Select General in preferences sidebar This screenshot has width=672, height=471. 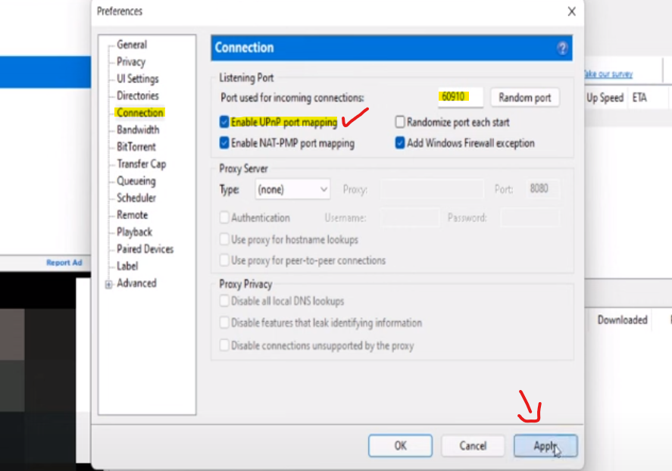pos(132,45)
